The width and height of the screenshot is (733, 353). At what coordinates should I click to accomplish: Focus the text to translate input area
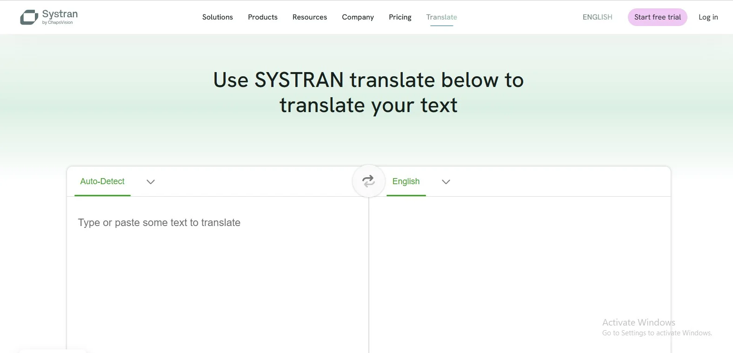(218, 274)
